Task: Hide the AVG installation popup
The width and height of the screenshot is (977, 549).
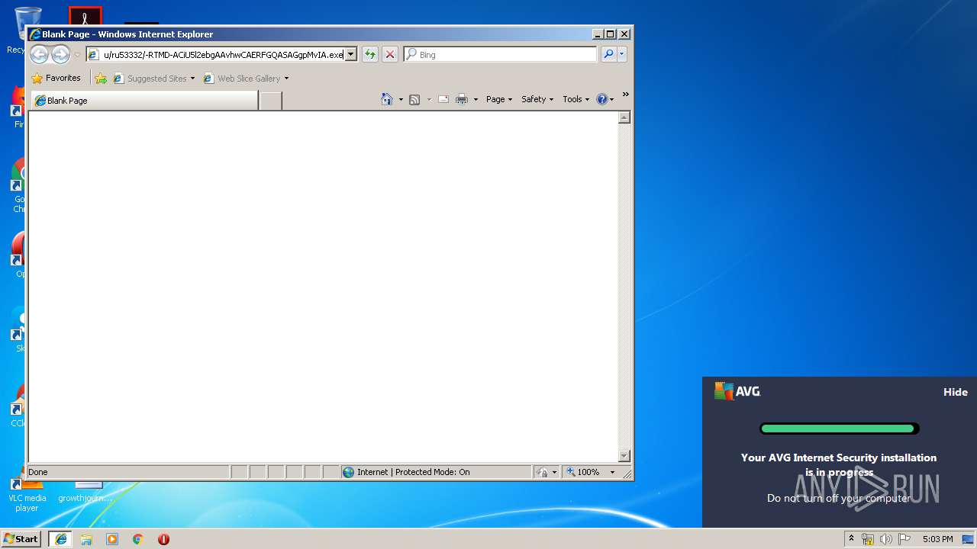Action: [x=956, y=392]
